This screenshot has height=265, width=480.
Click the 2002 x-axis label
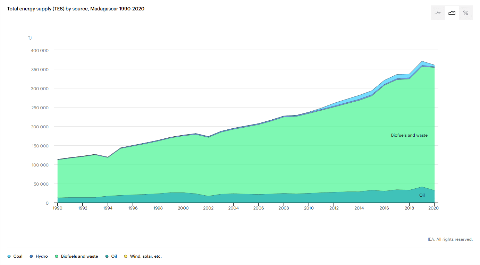coord(208,208)
